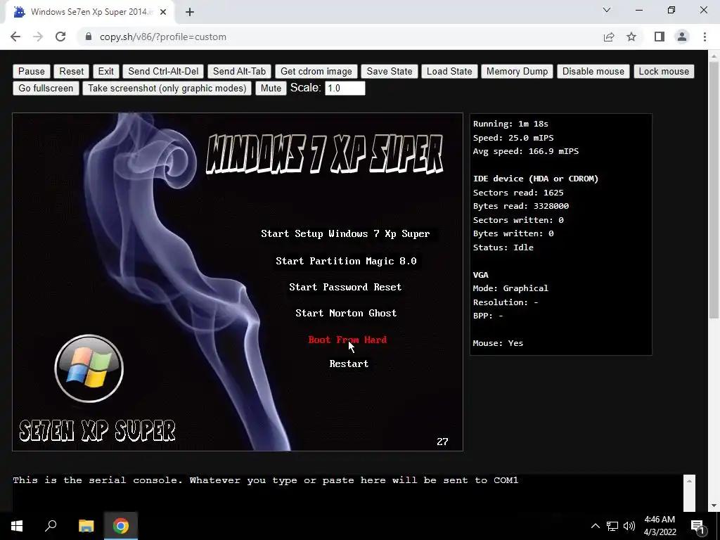Viewport: 720px width, 540px height.
Task: Click the Windows orb logo
Action: coord(89,368)
